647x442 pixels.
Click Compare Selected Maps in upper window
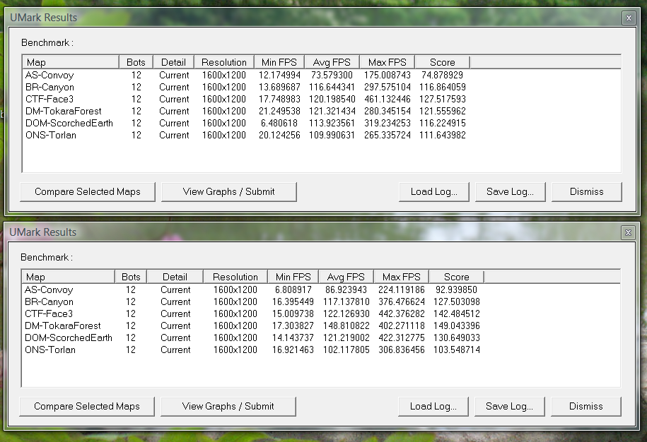[x=88, y=192]
